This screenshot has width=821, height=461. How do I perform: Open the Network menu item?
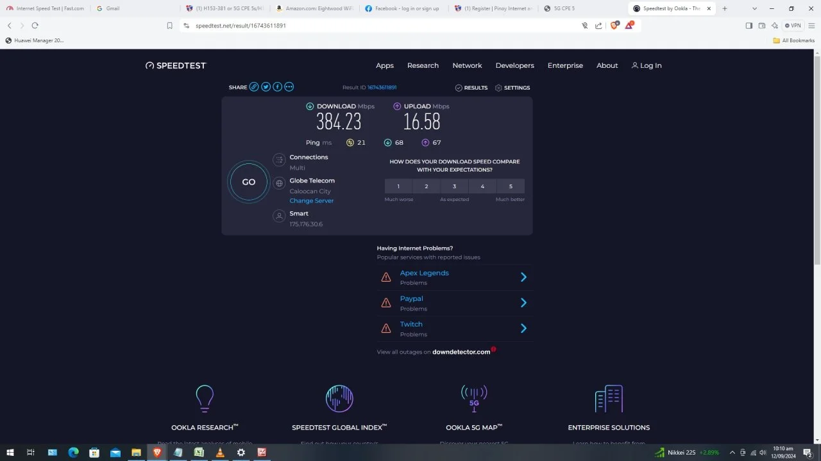467,65
